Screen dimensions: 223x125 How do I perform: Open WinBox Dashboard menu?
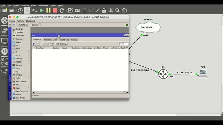coord(31,21)
